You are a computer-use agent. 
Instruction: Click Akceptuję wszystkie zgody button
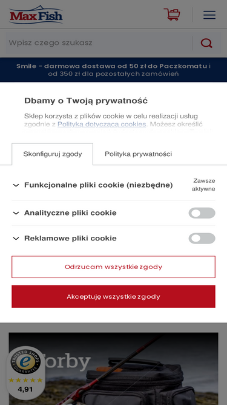(x=114, y=296)
